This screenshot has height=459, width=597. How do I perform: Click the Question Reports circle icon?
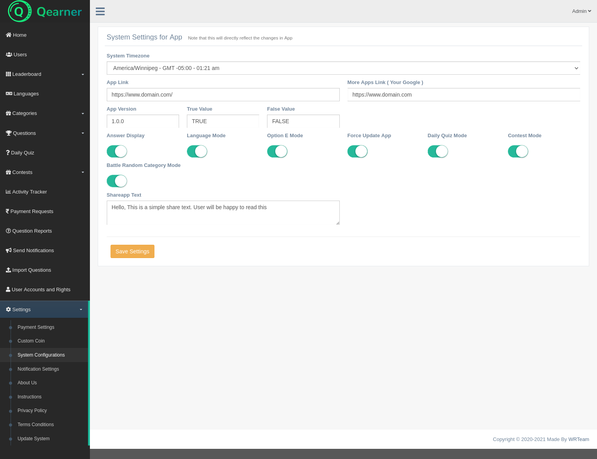(8, 231)
